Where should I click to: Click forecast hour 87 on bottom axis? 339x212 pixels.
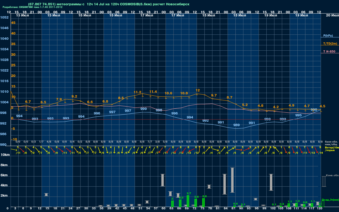click(x=233, y=209)
